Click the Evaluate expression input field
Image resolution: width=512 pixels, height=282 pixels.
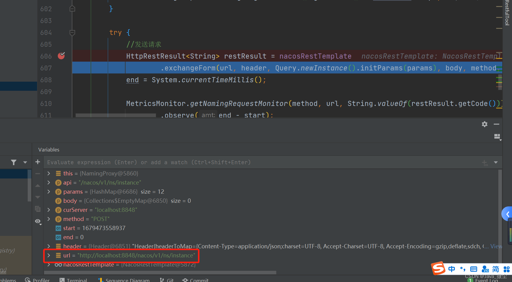(x=261, y=162)
